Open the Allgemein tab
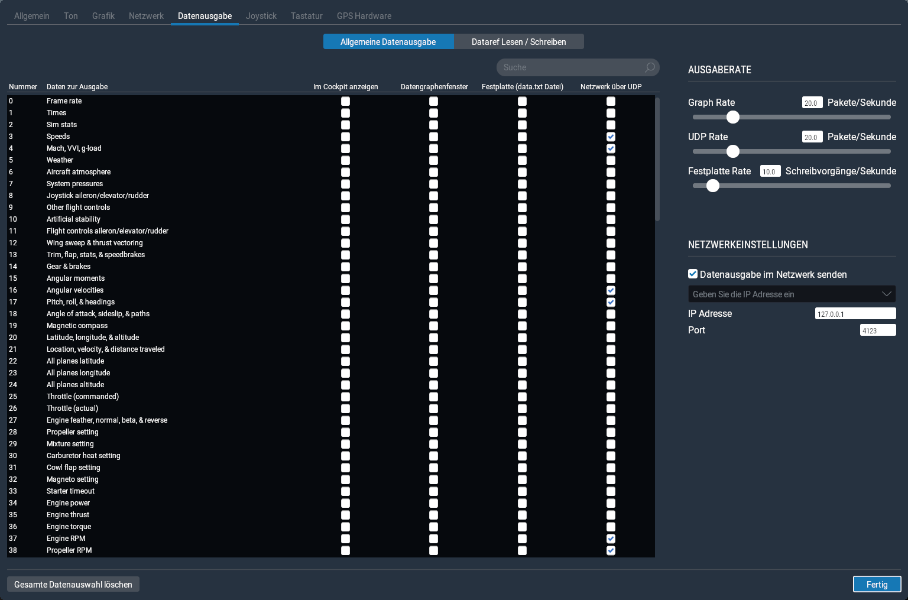Viewport: 908px width, 600px height. tap(32, 16)
